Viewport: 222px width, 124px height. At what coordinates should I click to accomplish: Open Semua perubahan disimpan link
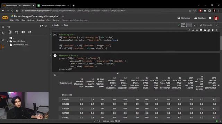75,20
